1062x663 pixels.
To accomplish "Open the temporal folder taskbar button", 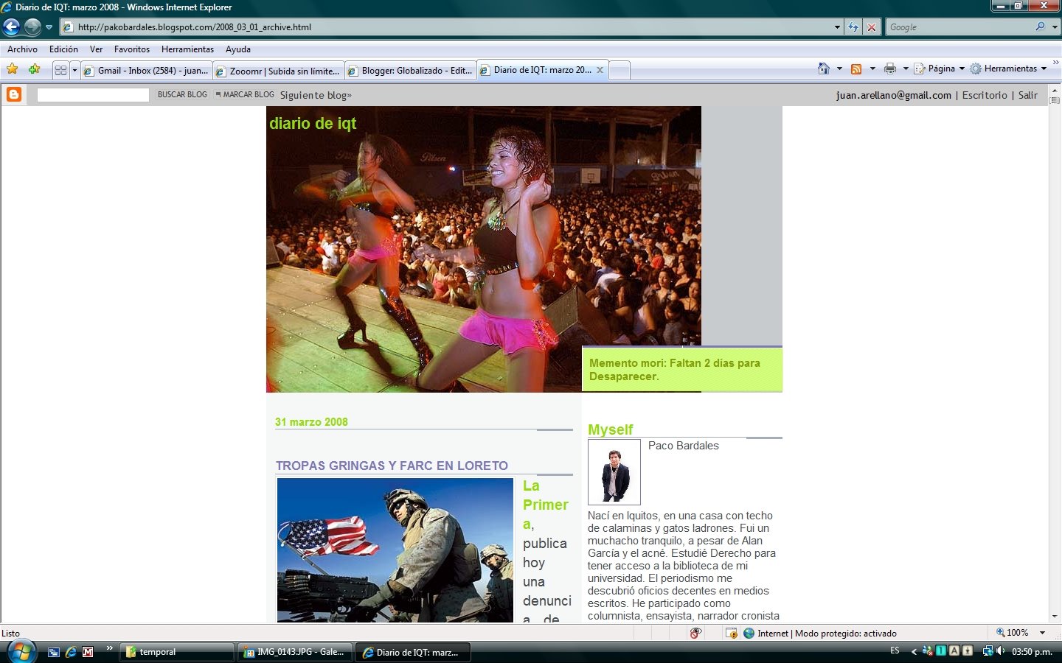I will tap(176, 652).
